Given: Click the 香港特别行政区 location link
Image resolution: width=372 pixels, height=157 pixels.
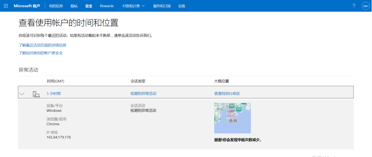Looking at the screenshot, I should 227,94.
